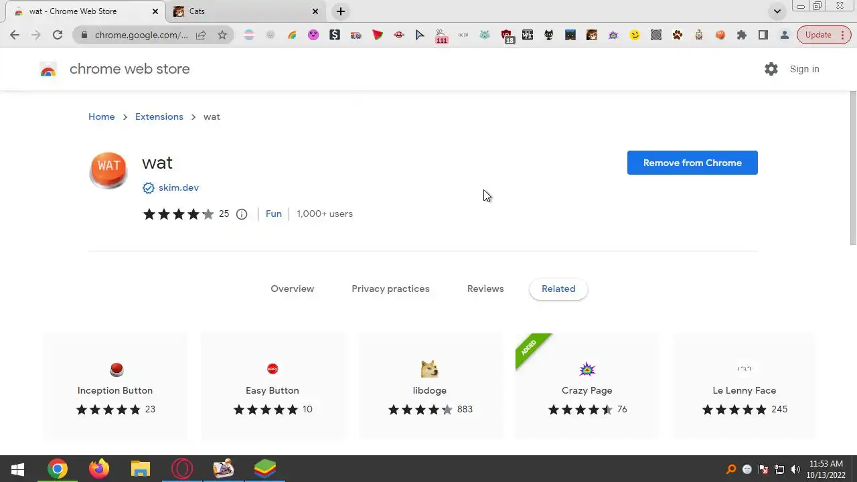Go back to the previous page

pyautogui.click(x=15, y=35)
